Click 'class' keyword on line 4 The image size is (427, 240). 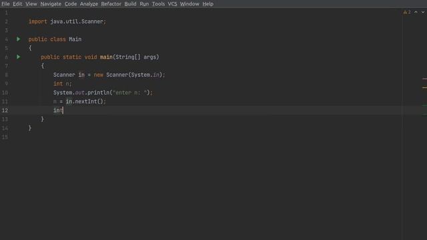click(x=58, y=39)
